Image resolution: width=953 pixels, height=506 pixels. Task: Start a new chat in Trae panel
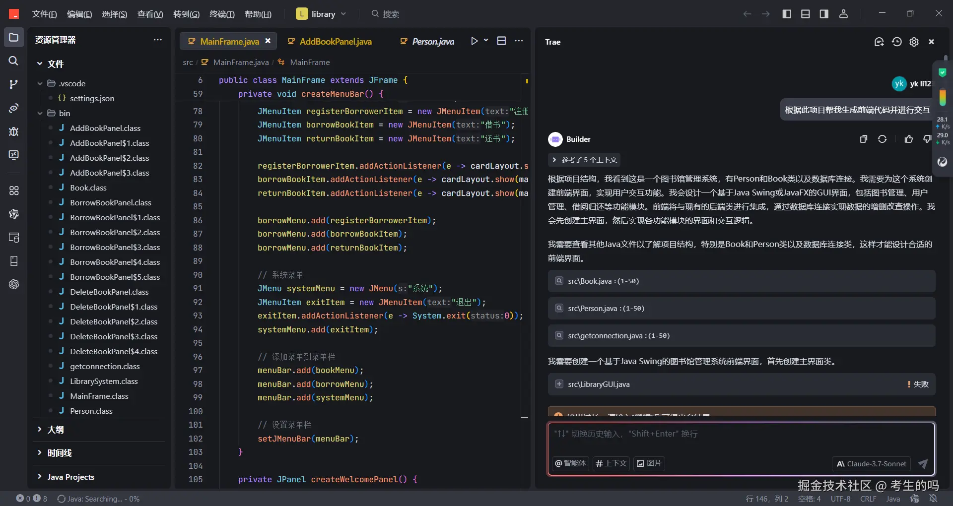pos(879,42)
